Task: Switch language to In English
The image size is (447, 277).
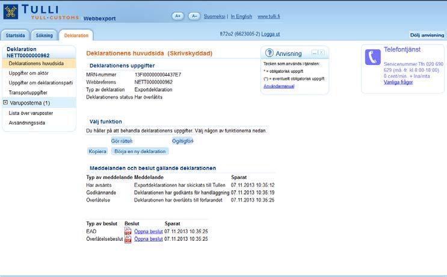Action: coord(241,16)
